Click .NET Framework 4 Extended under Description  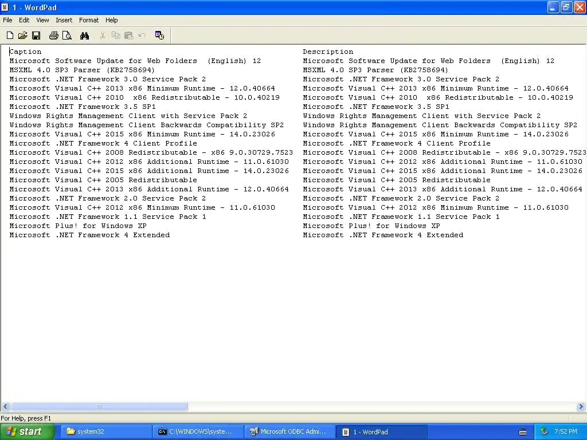point(383,235)
